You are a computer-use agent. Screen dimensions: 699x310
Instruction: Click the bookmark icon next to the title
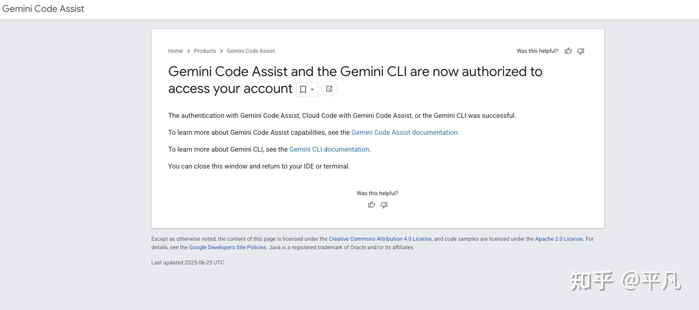tap(303, 89)
